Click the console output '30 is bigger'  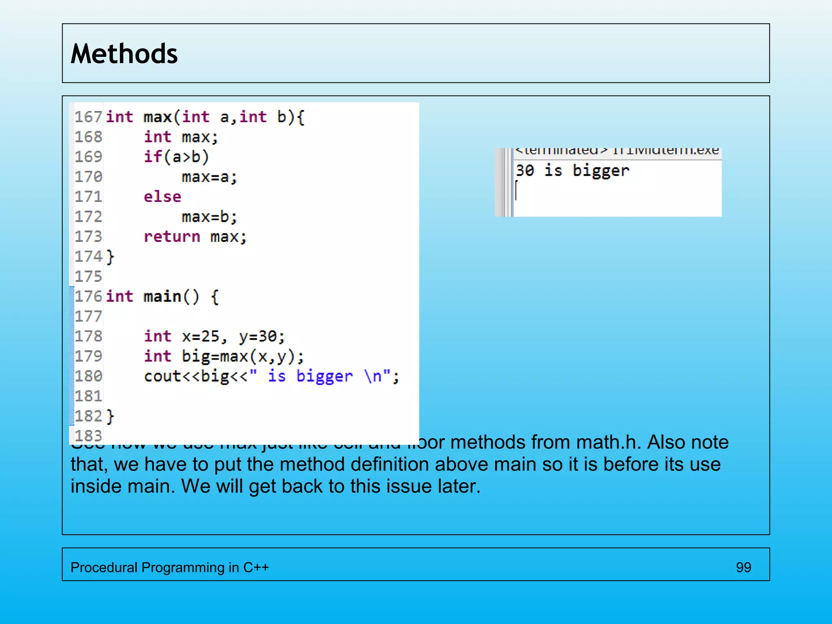pyautogui.click(x=572, y=171)
